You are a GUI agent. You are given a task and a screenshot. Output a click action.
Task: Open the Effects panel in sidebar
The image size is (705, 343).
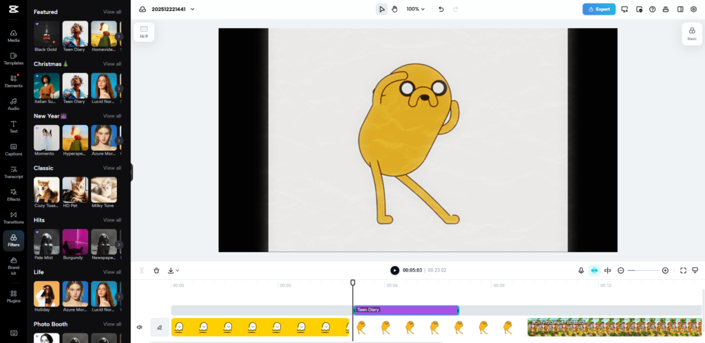[x=14, y=194]
